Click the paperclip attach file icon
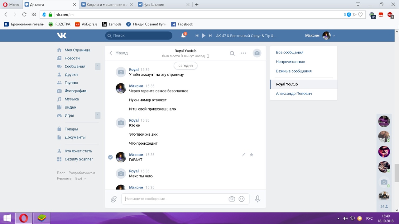This screenshot has height=224, width=399. click(114, 199)
